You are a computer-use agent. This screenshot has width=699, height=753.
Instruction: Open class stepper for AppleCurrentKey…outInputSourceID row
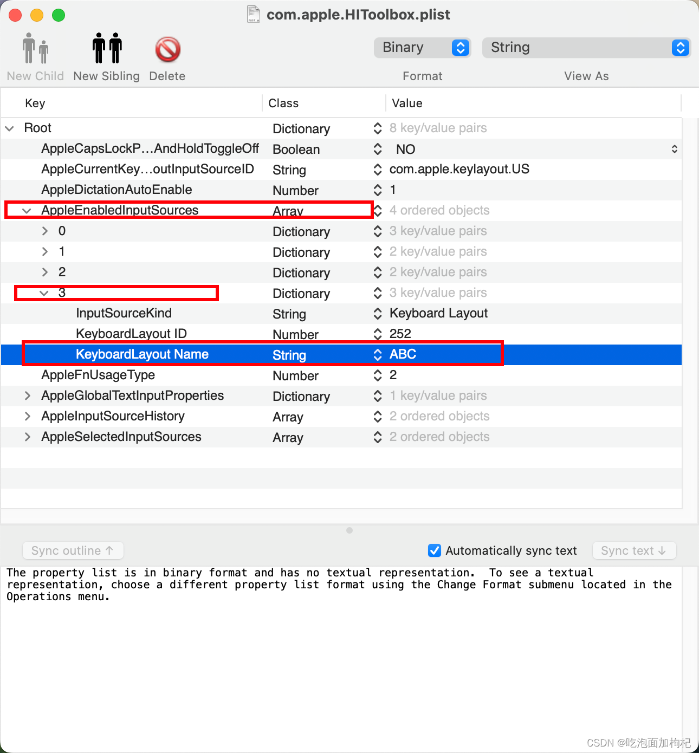tap(378, 170)
